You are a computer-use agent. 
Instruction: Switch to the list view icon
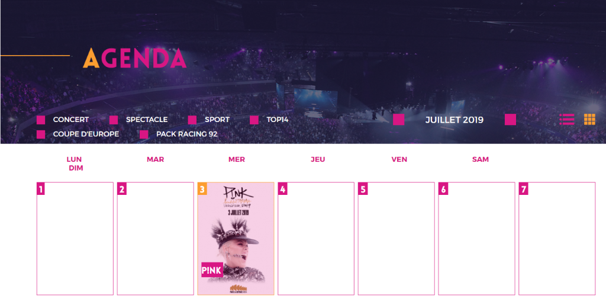coord(567,120)
